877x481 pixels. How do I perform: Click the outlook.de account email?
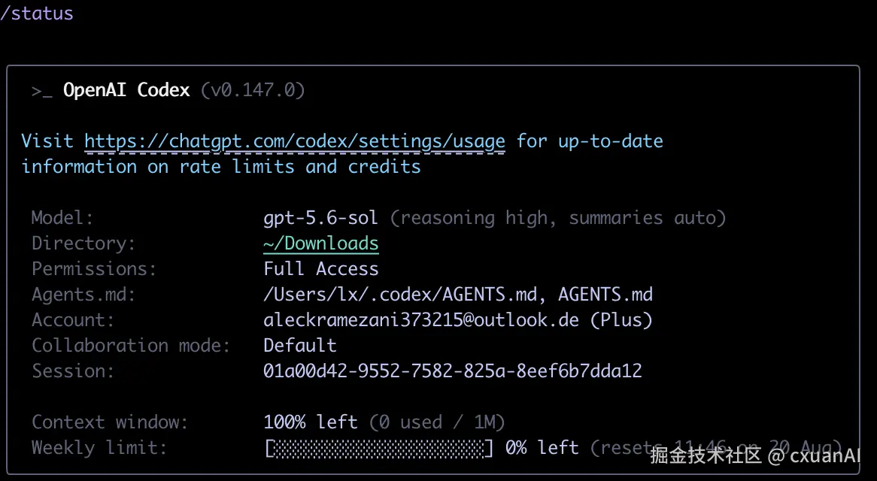[421, 319]
